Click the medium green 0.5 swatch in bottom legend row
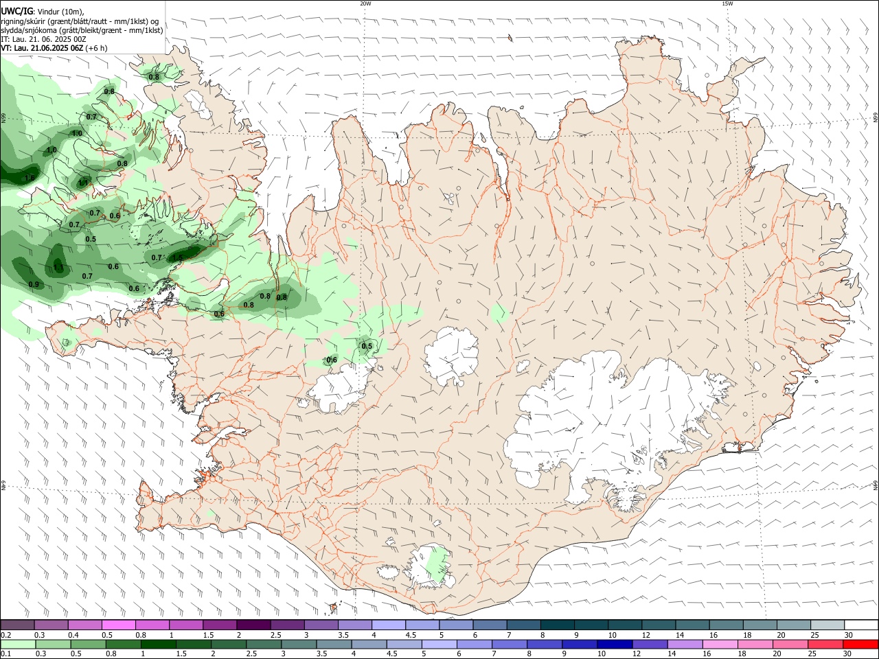The image size is (879, 659). click(x=89, y=644)
